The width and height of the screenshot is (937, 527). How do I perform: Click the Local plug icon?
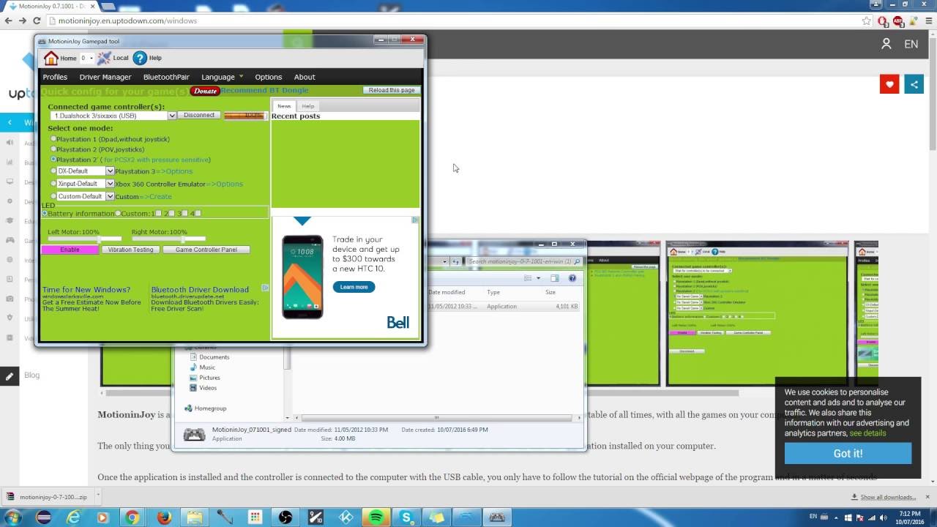point(104,58)
